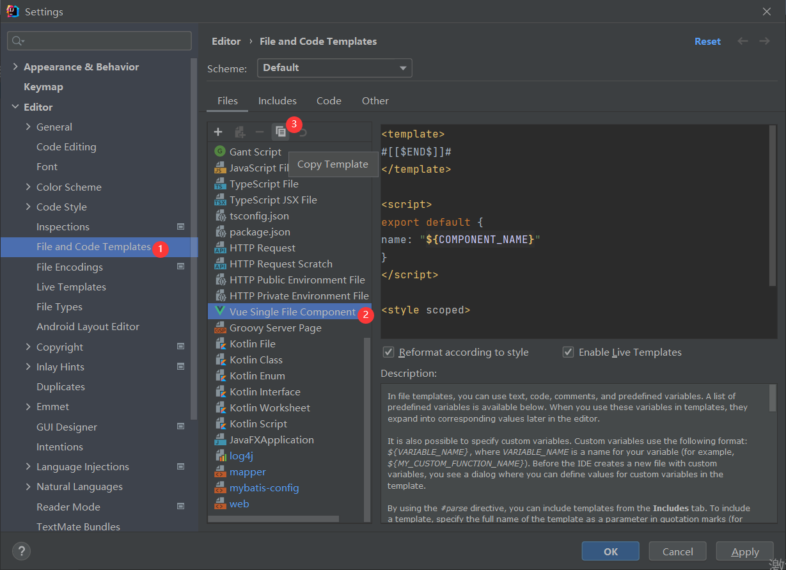Open the Scheme dropdown
Image resolution: width=786 pixels, height=570 pixels.
tap(334, 68)
